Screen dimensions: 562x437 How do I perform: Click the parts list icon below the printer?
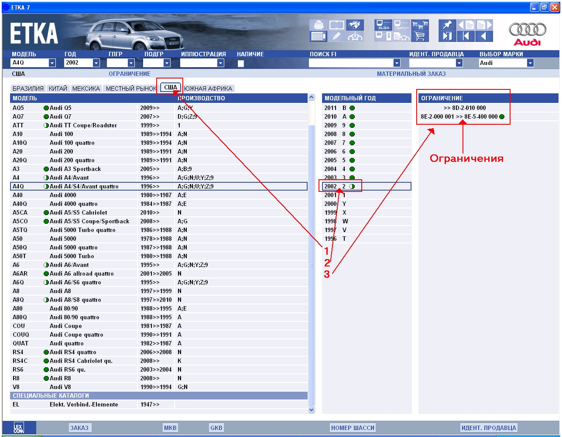(x=319, y=36)
